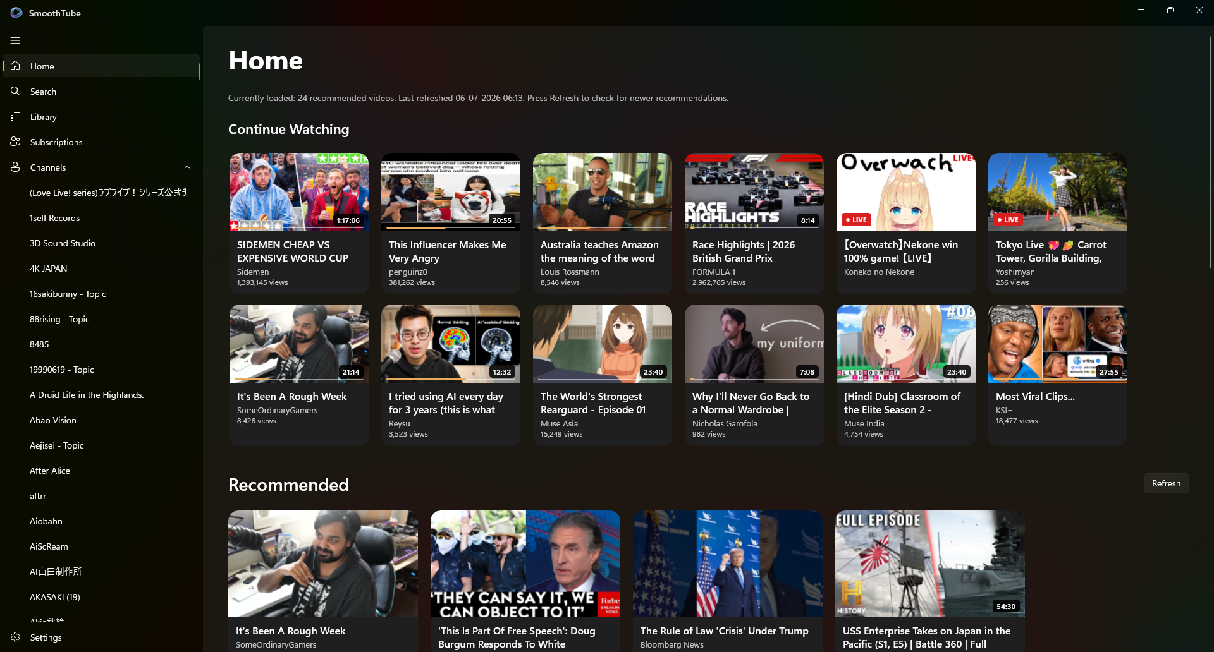Click the Subscriptions people icon
The image size is (1214, 652).
tap(15, 142)
